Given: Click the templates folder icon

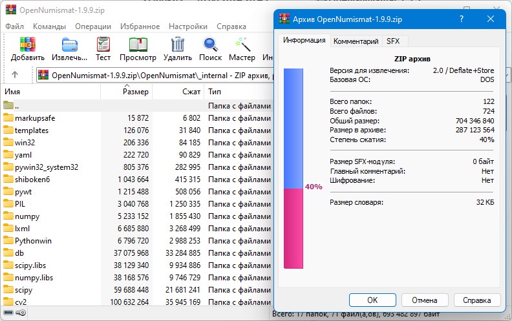Looking at the screenshot, I should click(x=8, y=130).
